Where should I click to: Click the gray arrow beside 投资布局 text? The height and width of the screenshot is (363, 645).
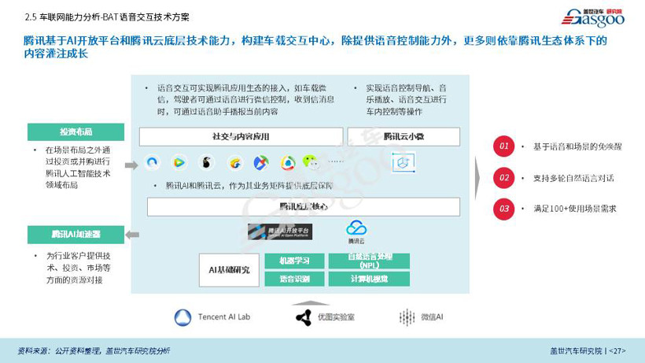coord(131,165)
